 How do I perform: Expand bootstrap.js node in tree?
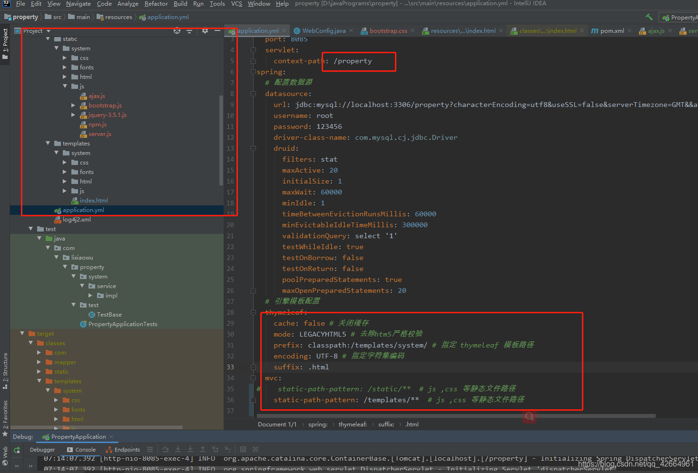[x=73, y=106]
